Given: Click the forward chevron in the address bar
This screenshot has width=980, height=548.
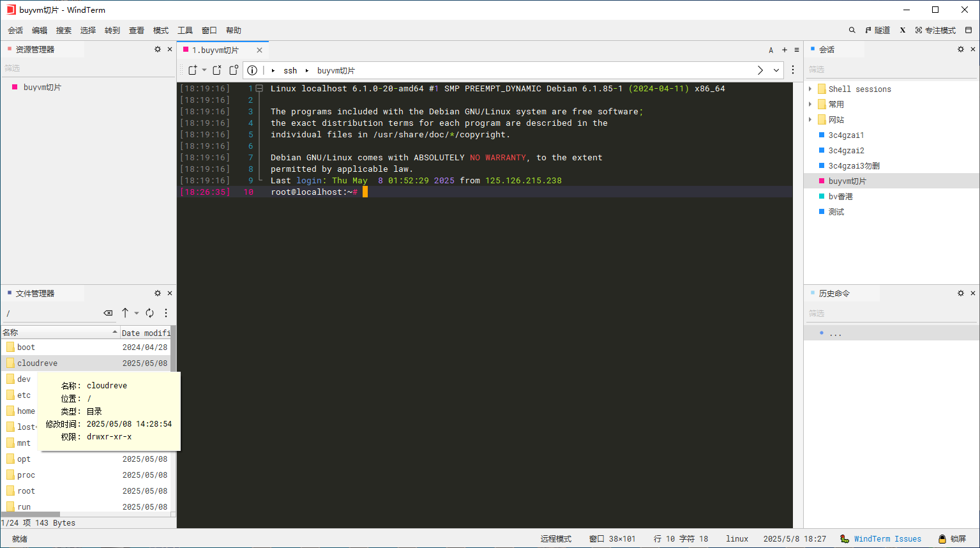Looking at the screenshot, I should point(760,70).
